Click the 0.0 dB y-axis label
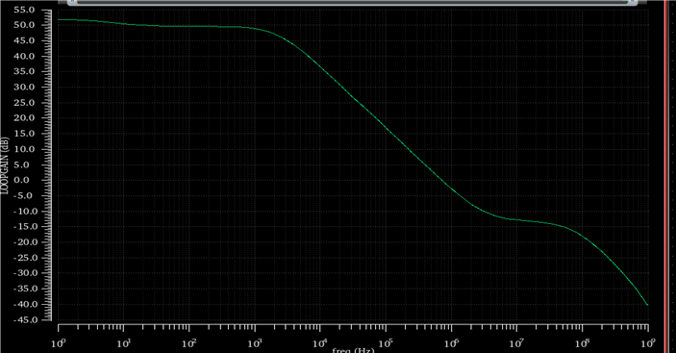The width and height of the screenshot is (676, 353). 25,180
